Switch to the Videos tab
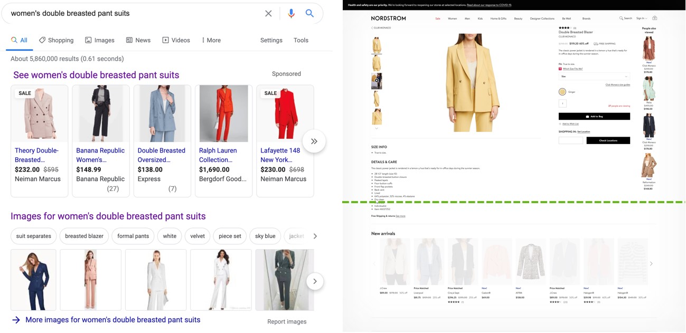 [176, 40]
